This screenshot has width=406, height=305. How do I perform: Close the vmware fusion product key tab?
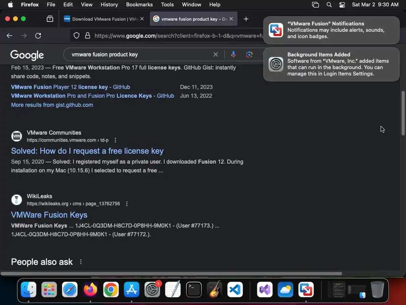[x=231, y=19]
